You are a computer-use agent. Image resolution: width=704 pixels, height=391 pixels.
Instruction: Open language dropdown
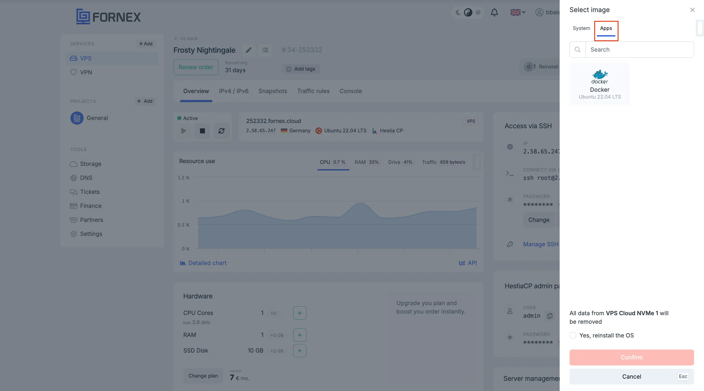[x=518, y=12]
